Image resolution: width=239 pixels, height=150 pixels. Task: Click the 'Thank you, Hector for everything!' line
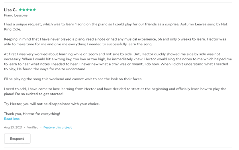click(32, 114)
